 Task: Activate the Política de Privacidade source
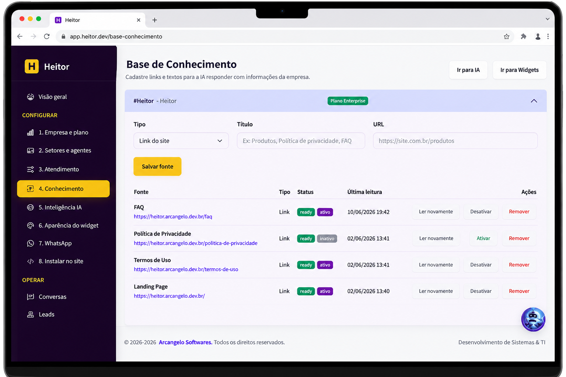point(483,238)
